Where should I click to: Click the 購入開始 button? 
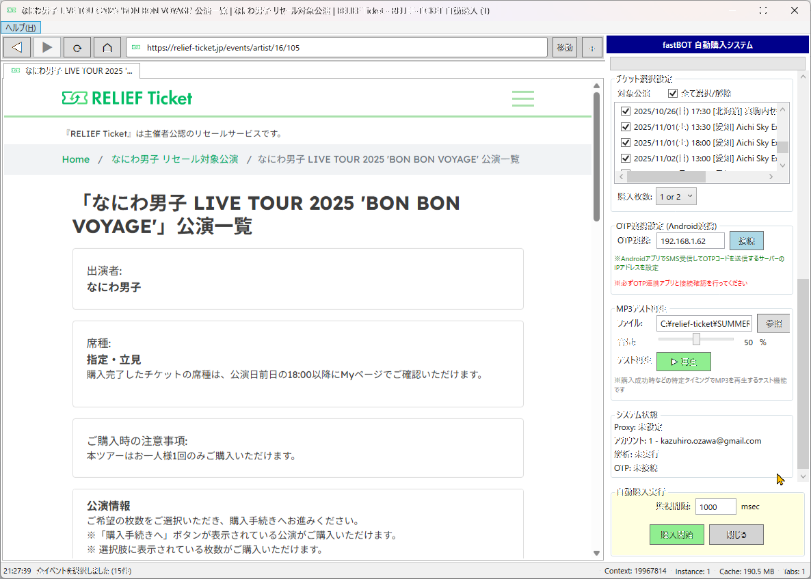(676, 535)
